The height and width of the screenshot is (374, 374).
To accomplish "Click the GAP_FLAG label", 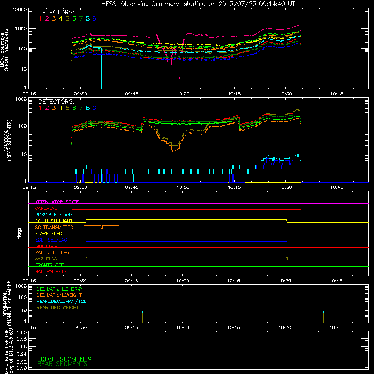I will (46, 208).
